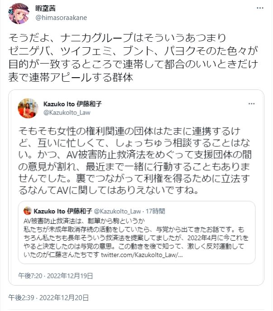Visit the @himasoraakane handle profile
The height and width of the screenshot is (311, 273).
click(x=61, y=18)
